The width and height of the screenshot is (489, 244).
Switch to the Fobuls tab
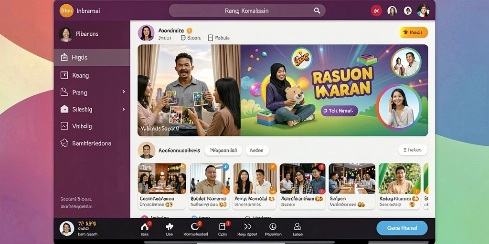(219, 38)
